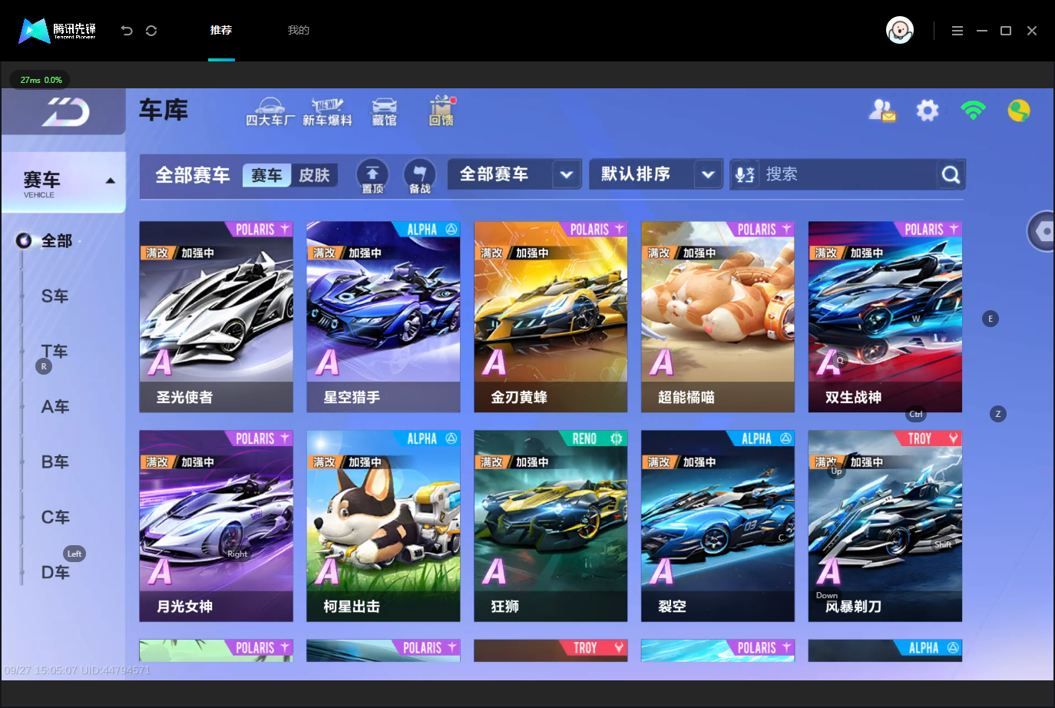Select the 狂狮 car card
The width and height of the screenshot is (1055, 708).
coord(551,526)
